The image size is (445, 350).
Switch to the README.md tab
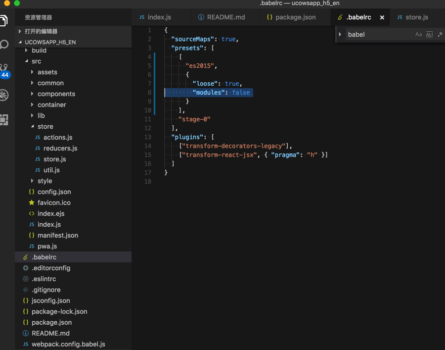(225, 17)
